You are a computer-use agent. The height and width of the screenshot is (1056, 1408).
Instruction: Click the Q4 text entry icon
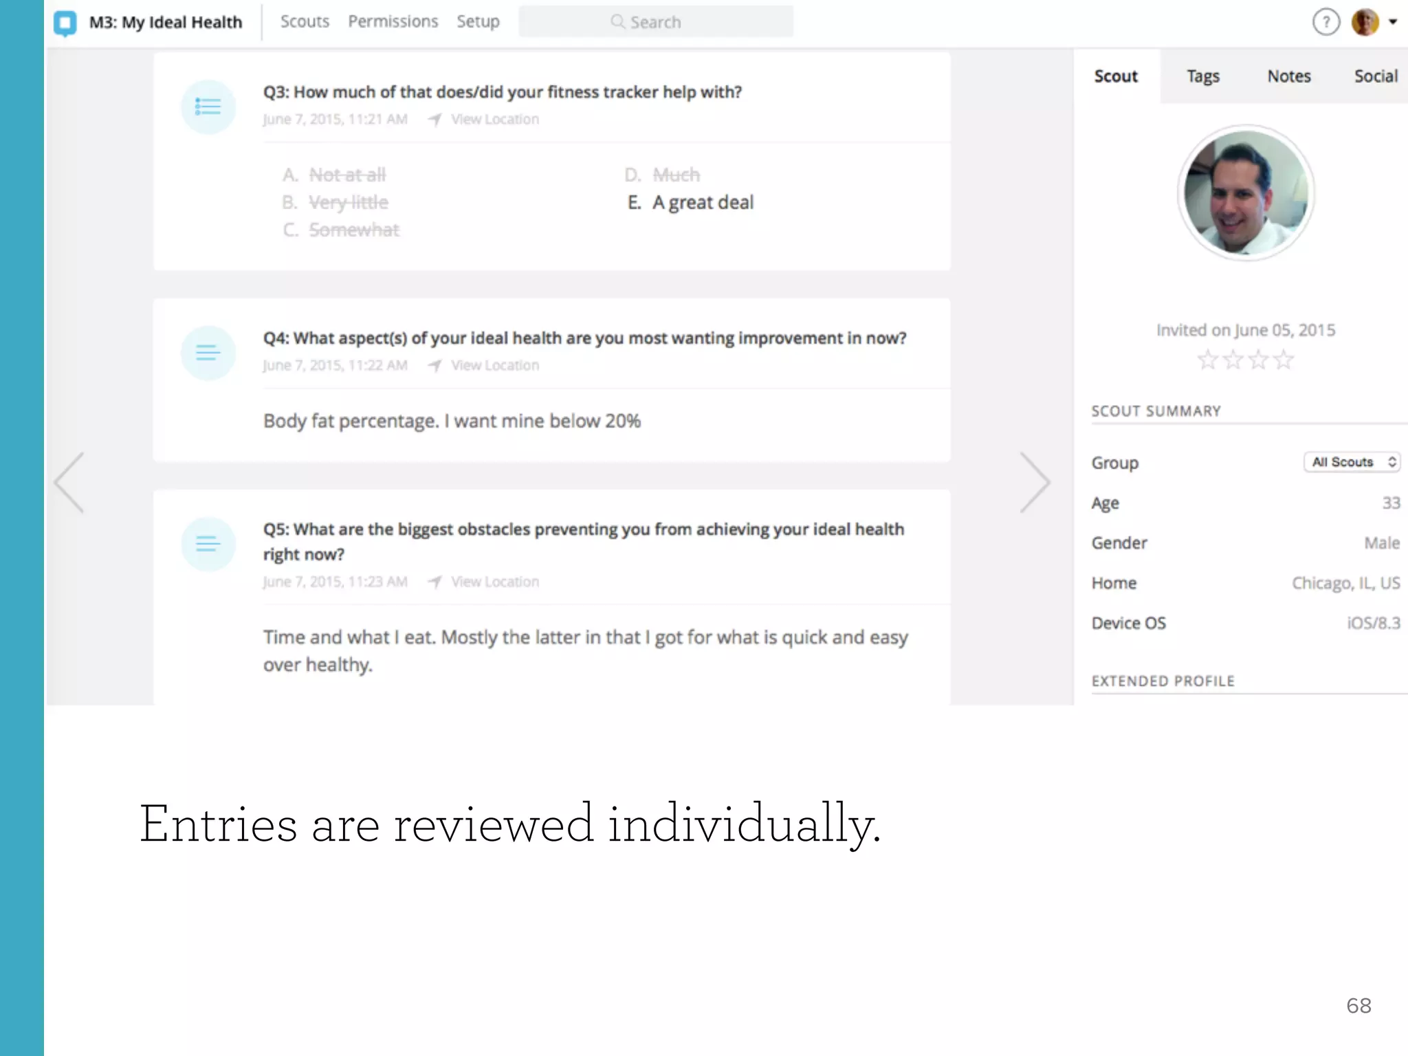208,353
